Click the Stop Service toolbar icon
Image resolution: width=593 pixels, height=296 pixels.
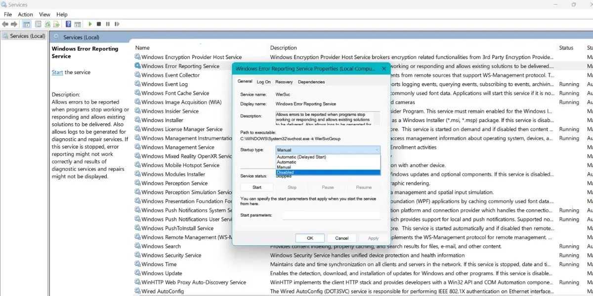tap(99, 24)
